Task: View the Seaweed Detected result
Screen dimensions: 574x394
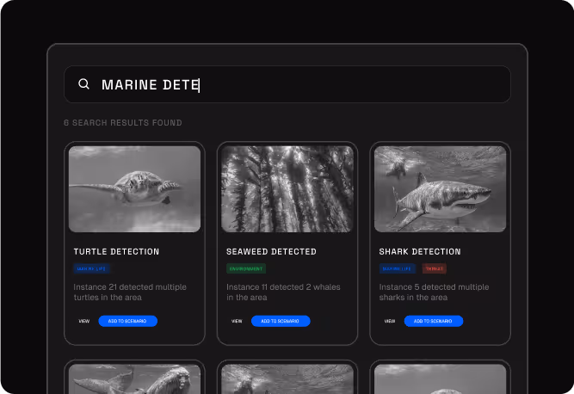Action: point(237,321)
